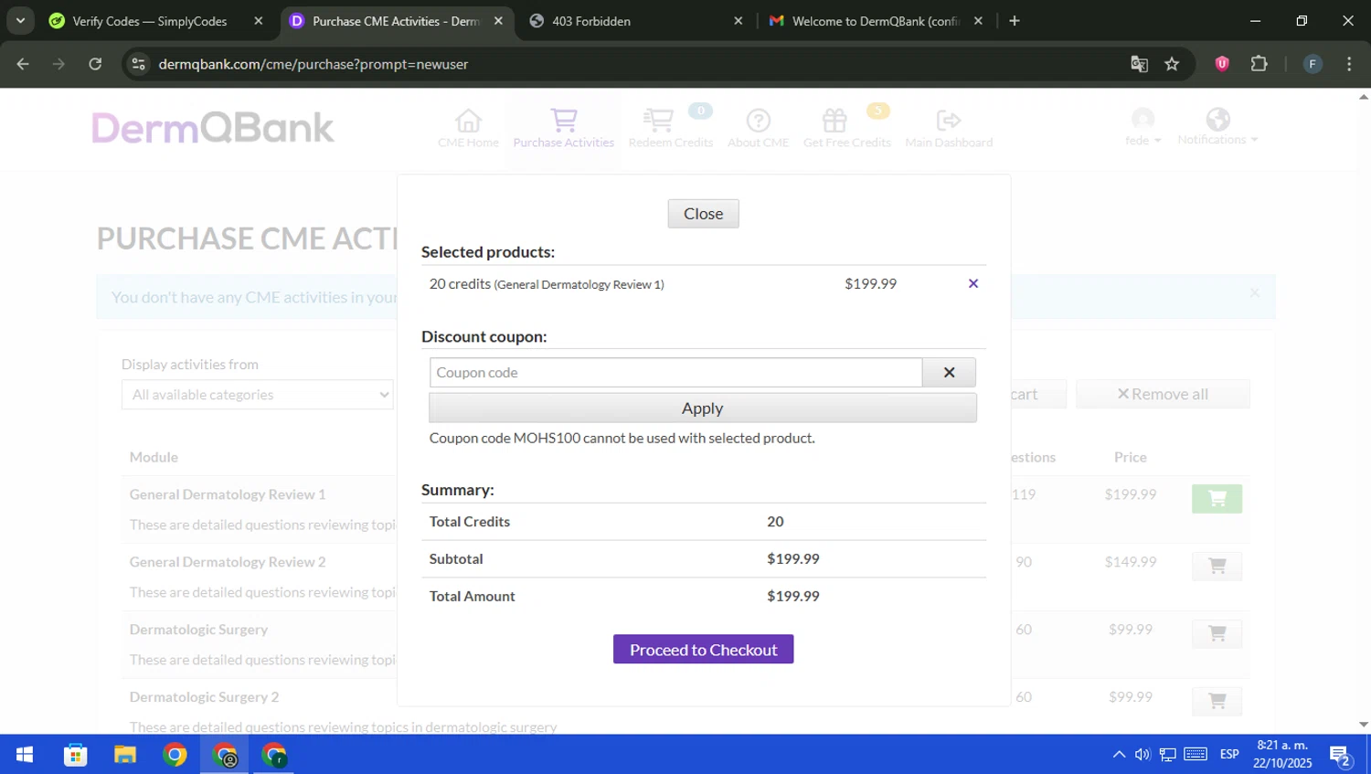Open the red shield extension icon
The image size is (1371, 774).
click(x=1222, y=64)
